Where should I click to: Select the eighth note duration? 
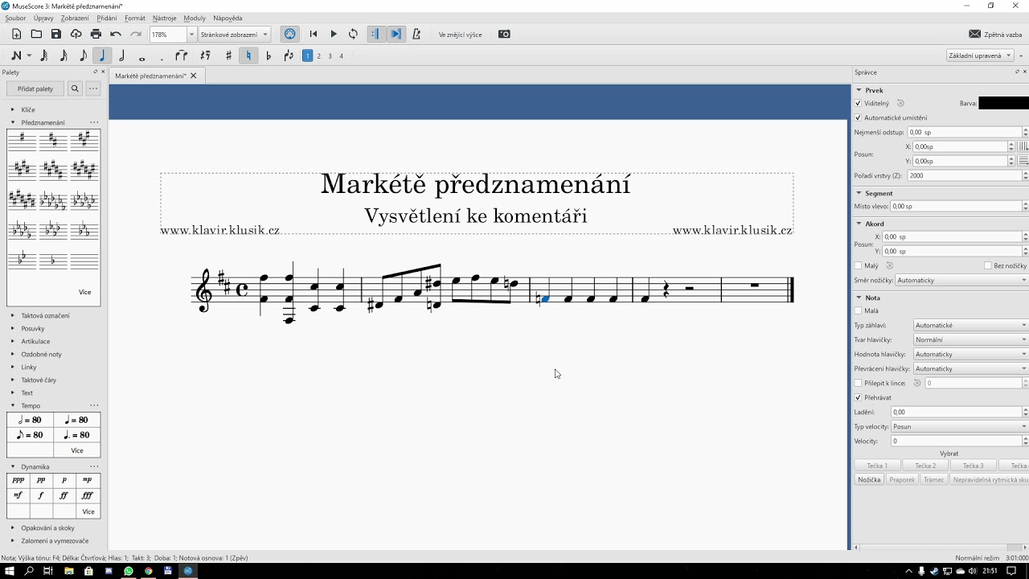coord(83,55)
